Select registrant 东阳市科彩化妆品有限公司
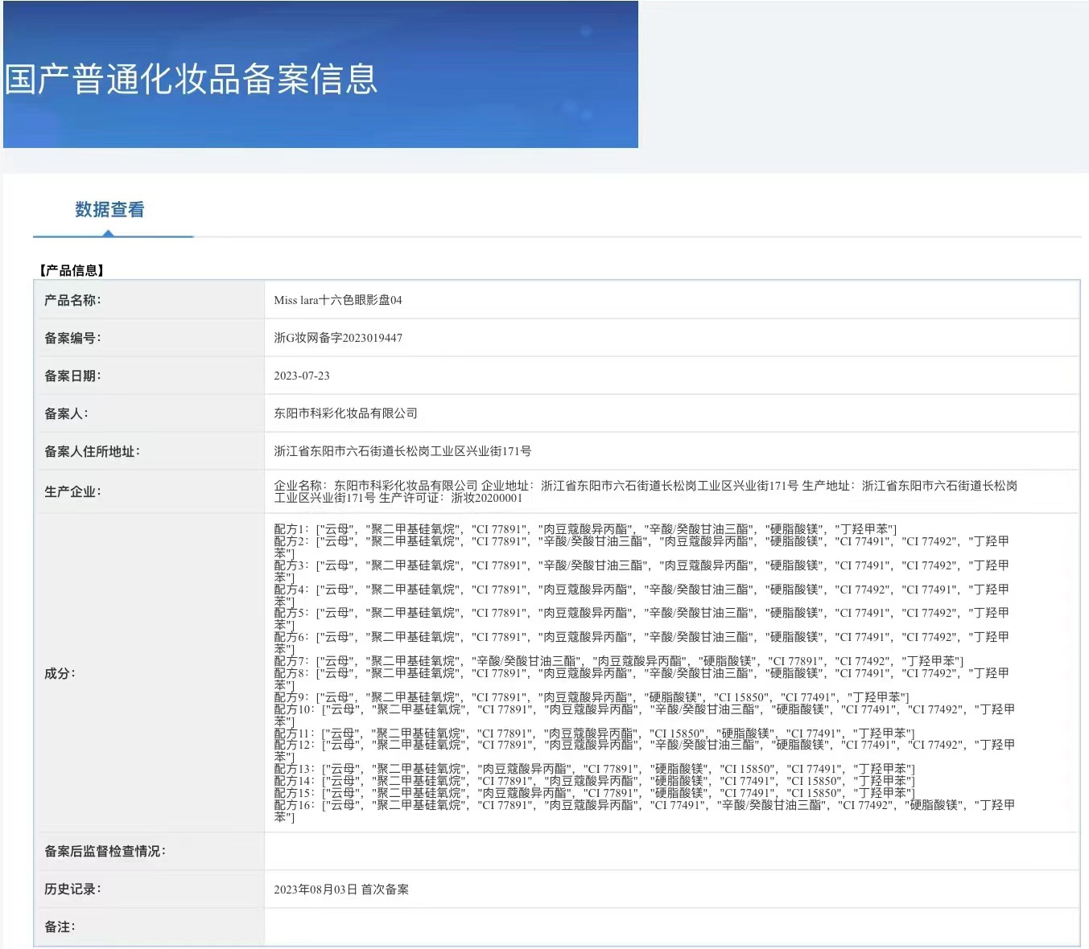Image resolution: width=1089 pixels, height=949 pixels. [x=346, y=413]
